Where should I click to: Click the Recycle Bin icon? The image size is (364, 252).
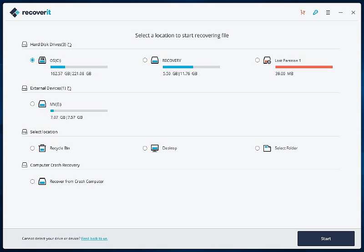pos(42,148)
